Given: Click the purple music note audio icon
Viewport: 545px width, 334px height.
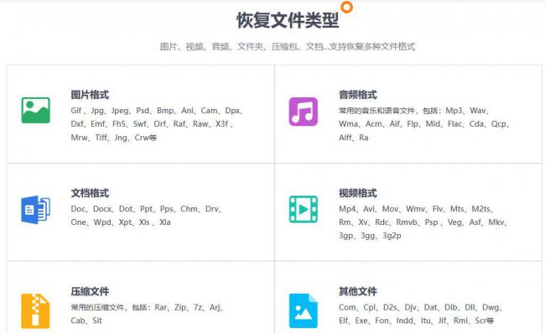Looking at the screenshot, I should [x=303, y=112].
